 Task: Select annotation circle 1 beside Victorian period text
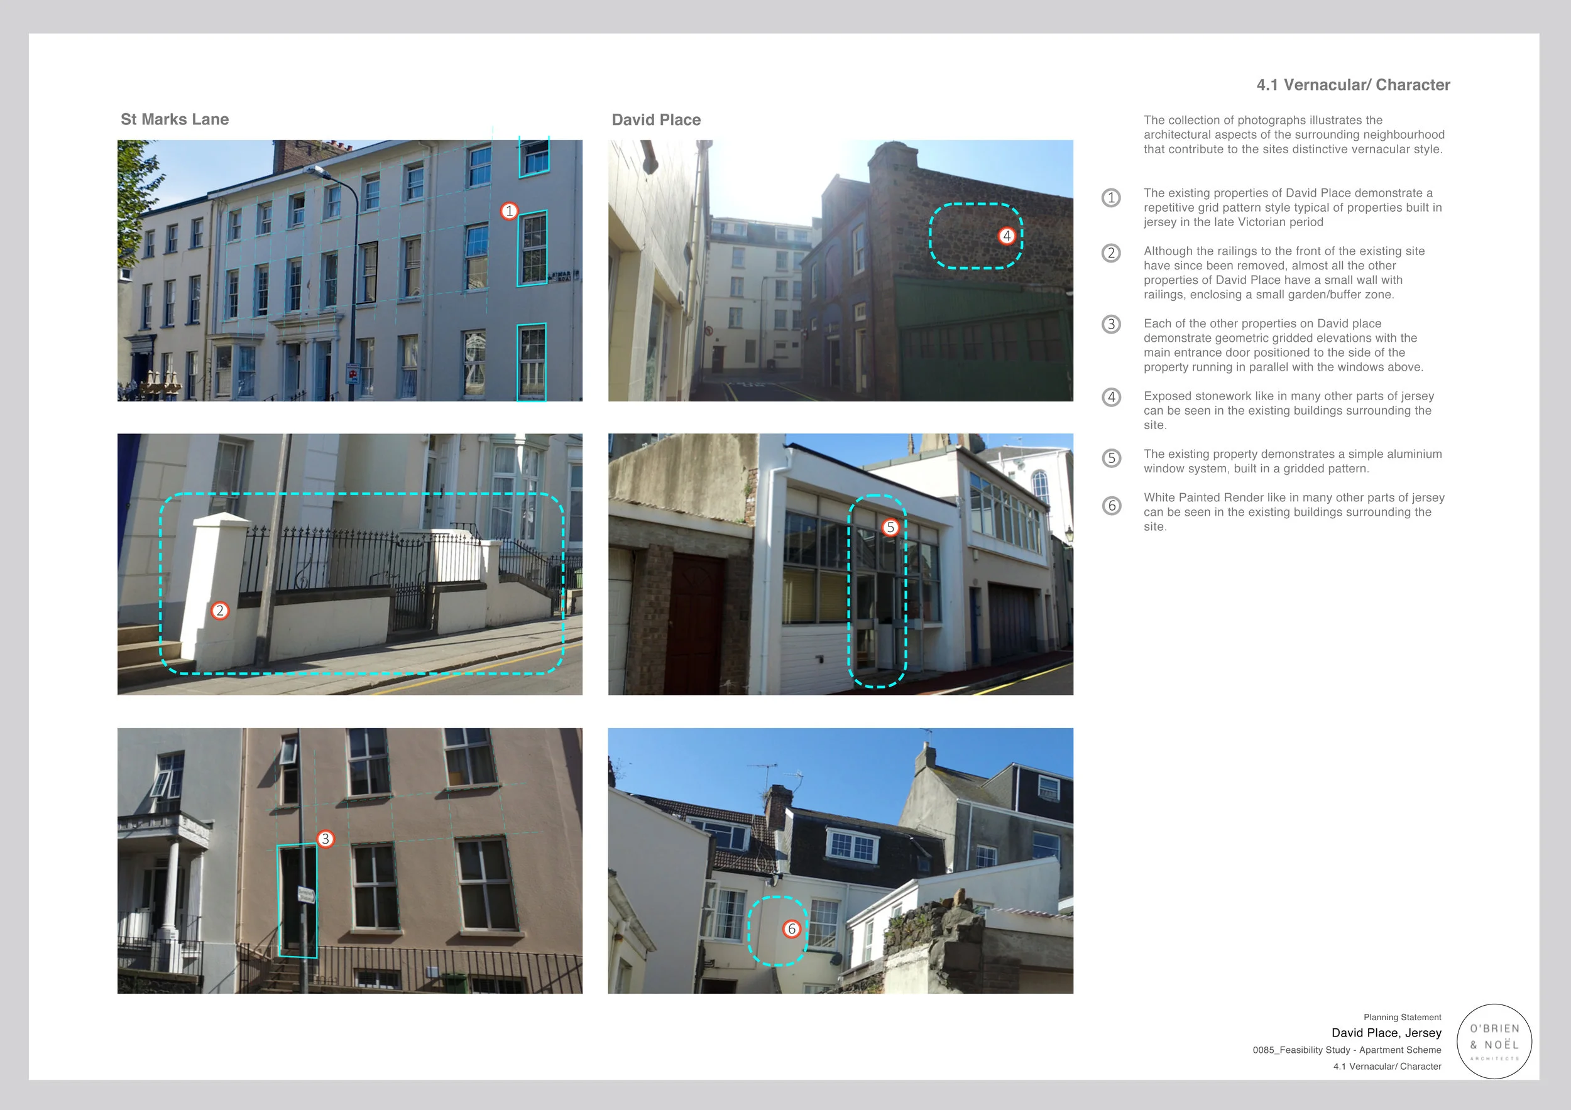1112,199
